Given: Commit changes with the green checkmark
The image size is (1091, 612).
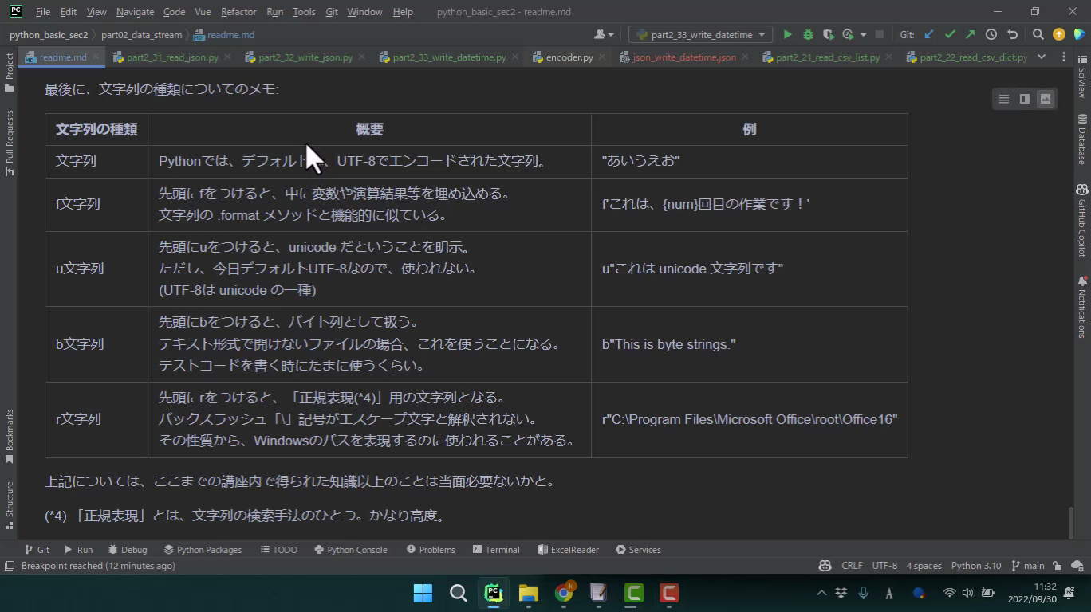Looking at the screenshot, I should [950, 35].
